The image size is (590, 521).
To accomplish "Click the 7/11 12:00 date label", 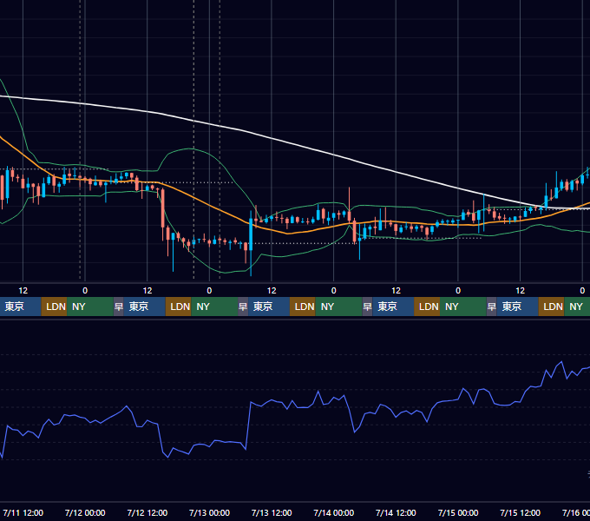I will click(23, 512).
